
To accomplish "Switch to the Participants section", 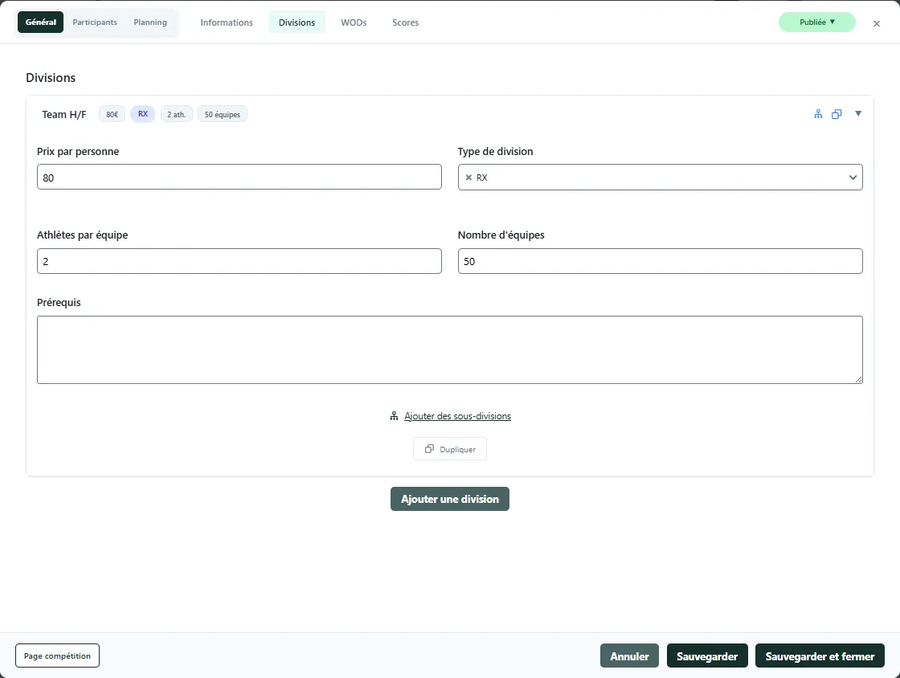I will [95, 22].
